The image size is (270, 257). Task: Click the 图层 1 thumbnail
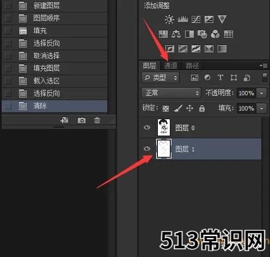(164, 149)
